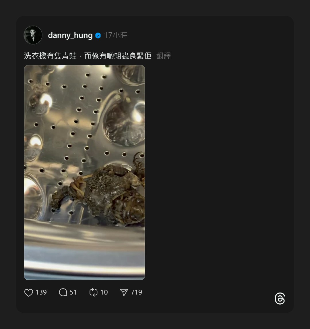
Task: Repost using the circular arrows icon
Action: click(94, 293)
